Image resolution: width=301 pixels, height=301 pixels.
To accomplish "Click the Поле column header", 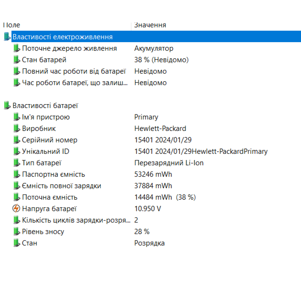I will [12, 25].
